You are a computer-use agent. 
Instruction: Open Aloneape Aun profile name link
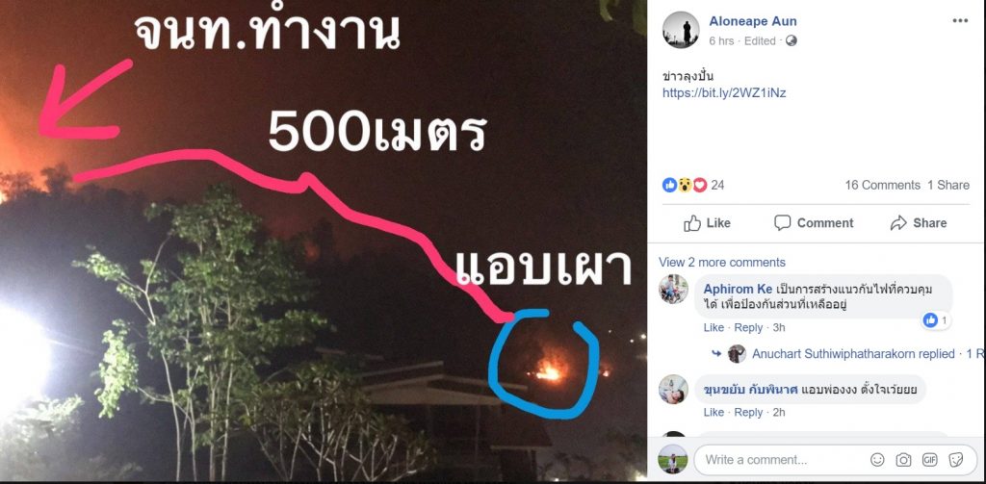click(x=753, y=21)
